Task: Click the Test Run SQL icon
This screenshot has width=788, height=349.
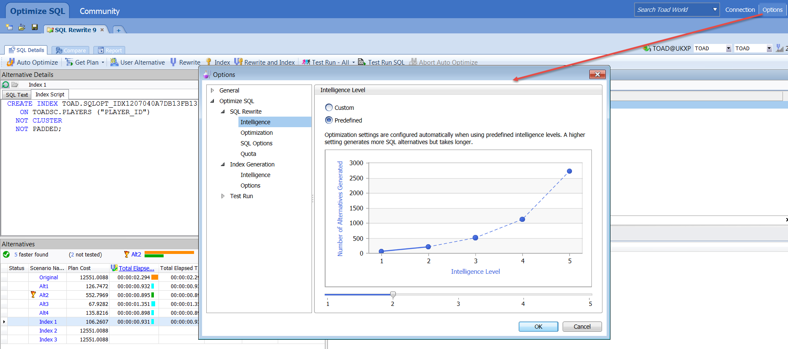Action: tap(361, 62)
